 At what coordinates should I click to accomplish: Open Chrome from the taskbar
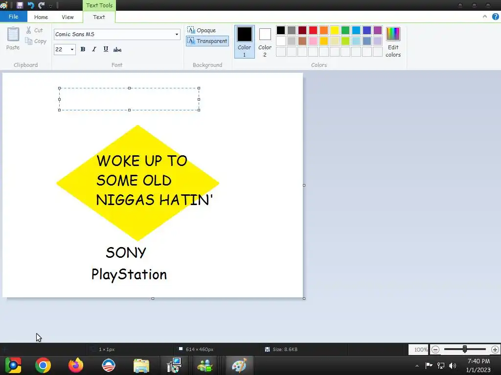[x=43, y=365]
